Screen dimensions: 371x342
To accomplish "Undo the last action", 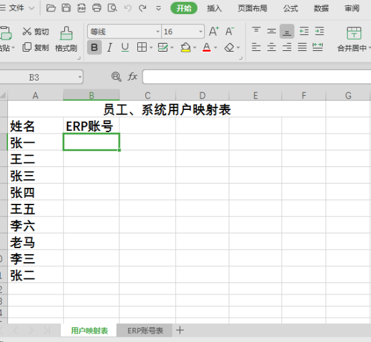I will [128, 8].
